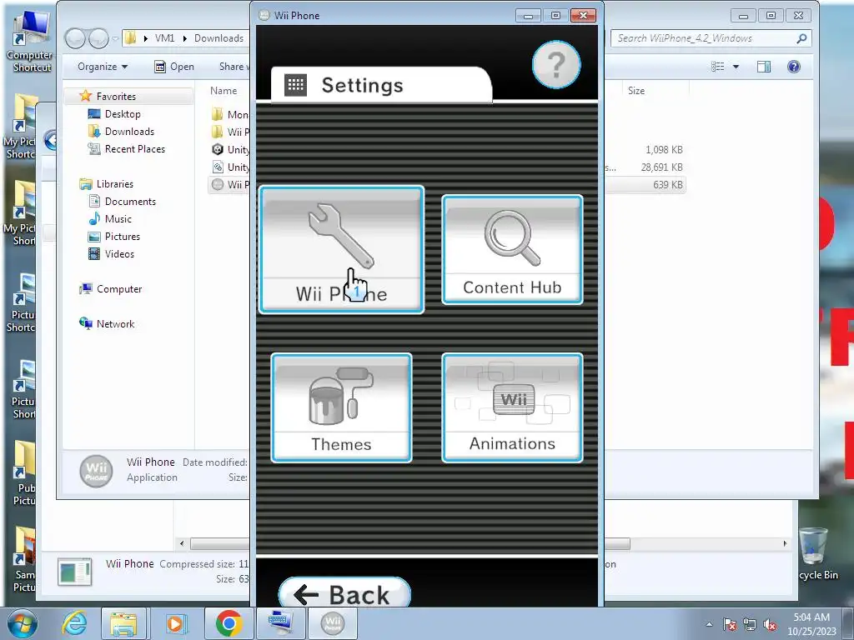
Task: Click the Name column header
Action: click(x=224, y=91)
